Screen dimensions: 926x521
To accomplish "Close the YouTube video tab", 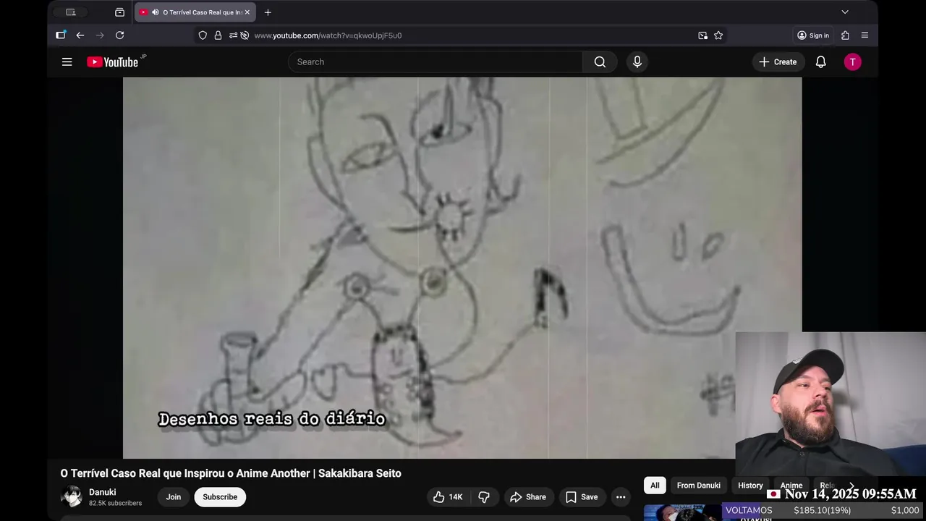I will [247, 12].
